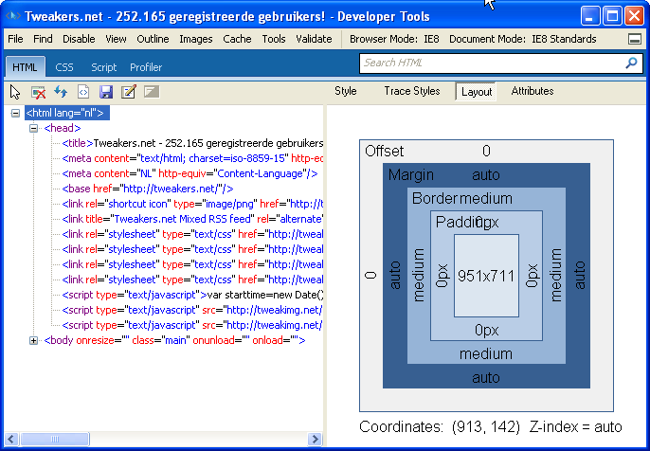Viewport: 650px width, 451px height.
Task: Click the save floppy disk icon
Action: [x=106, y=92]
